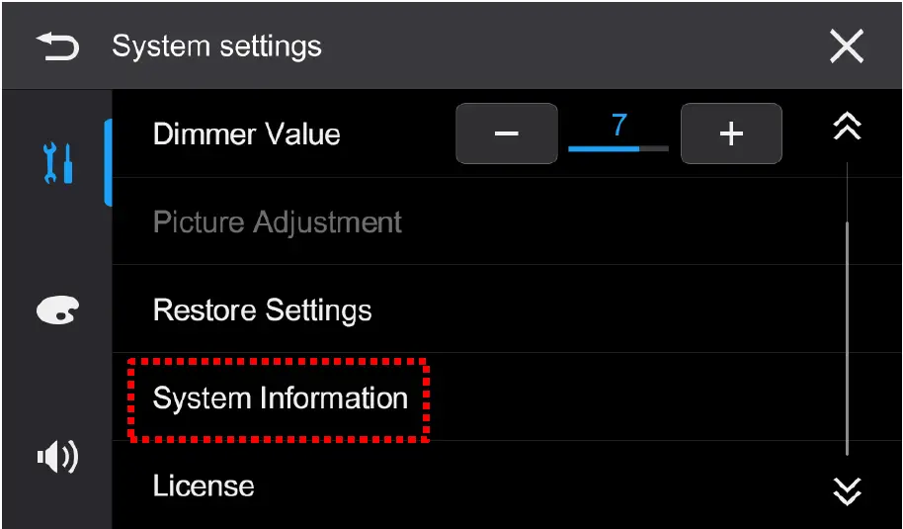The image size is (903, 529).
Task: Go back using the return arrow
Action: [56, 46]
